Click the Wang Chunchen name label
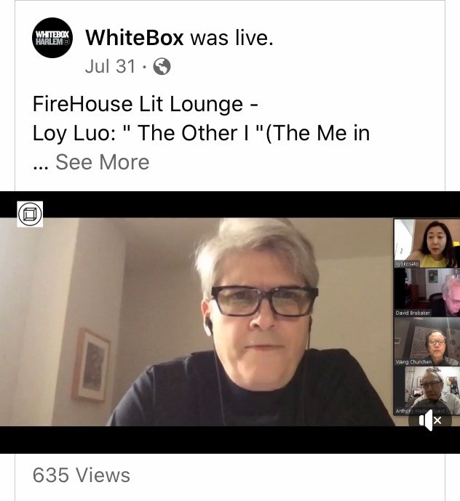This screenshot has height=501, width=460. [x=413, y=362]
